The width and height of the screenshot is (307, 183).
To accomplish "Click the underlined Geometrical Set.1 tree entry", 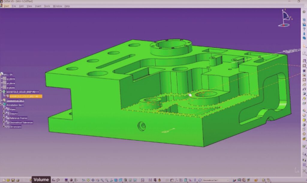I will [15, 101].
